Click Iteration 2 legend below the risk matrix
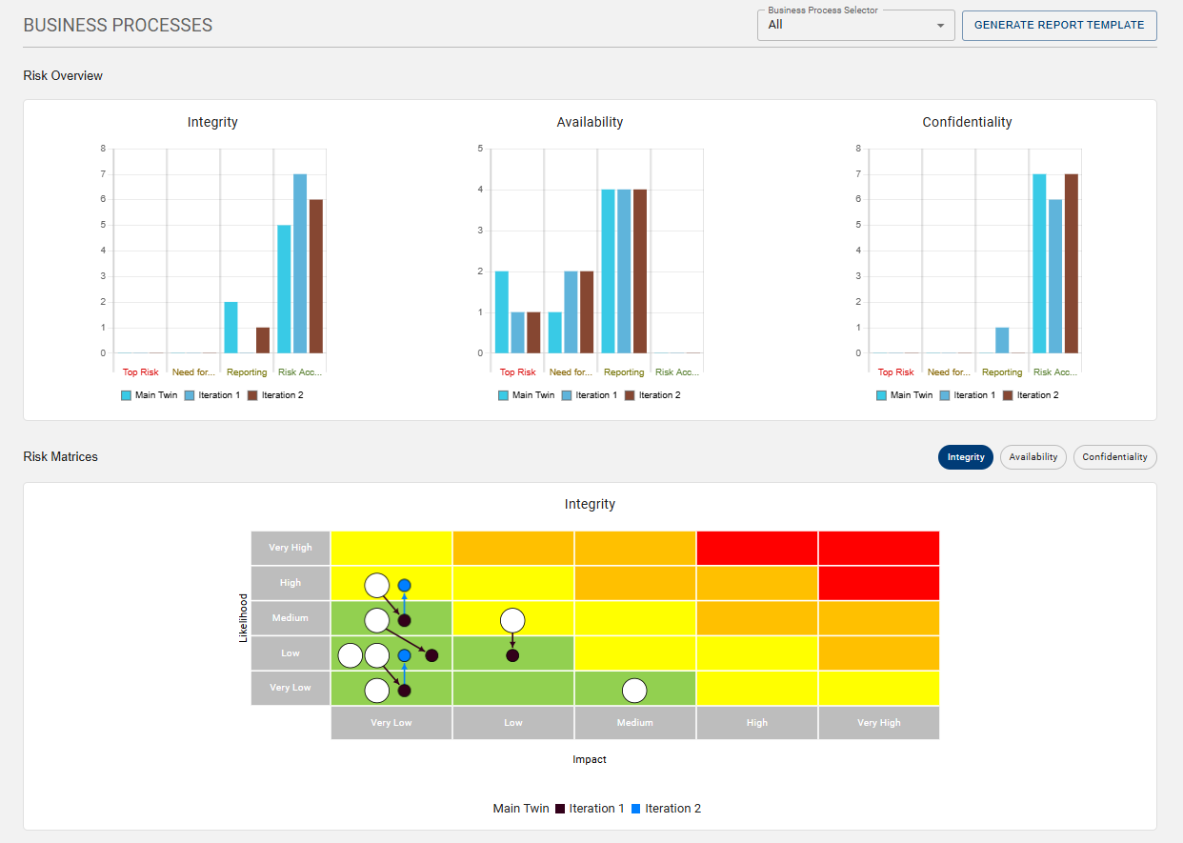The width and height of the screenshot is (1183, 843). pyautogui.click(x=666, y=809)
